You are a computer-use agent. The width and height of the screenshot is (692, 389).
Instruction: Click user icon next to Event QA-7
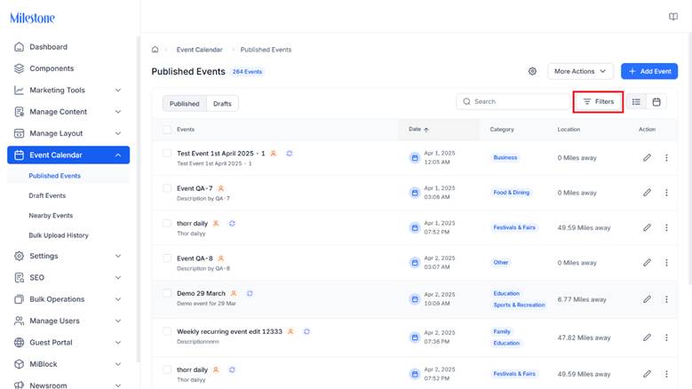(221, 188)
